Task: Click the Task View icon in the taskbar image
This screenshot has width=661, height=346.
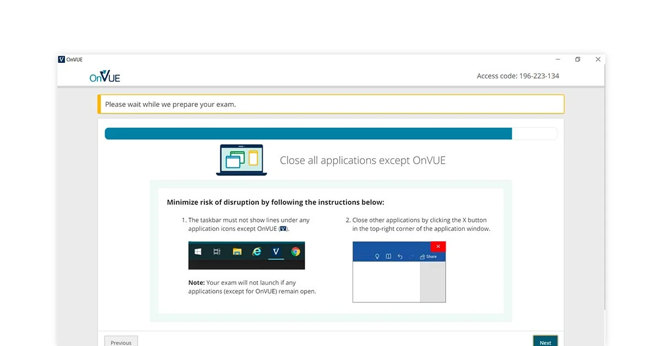Action: (216, 252)
